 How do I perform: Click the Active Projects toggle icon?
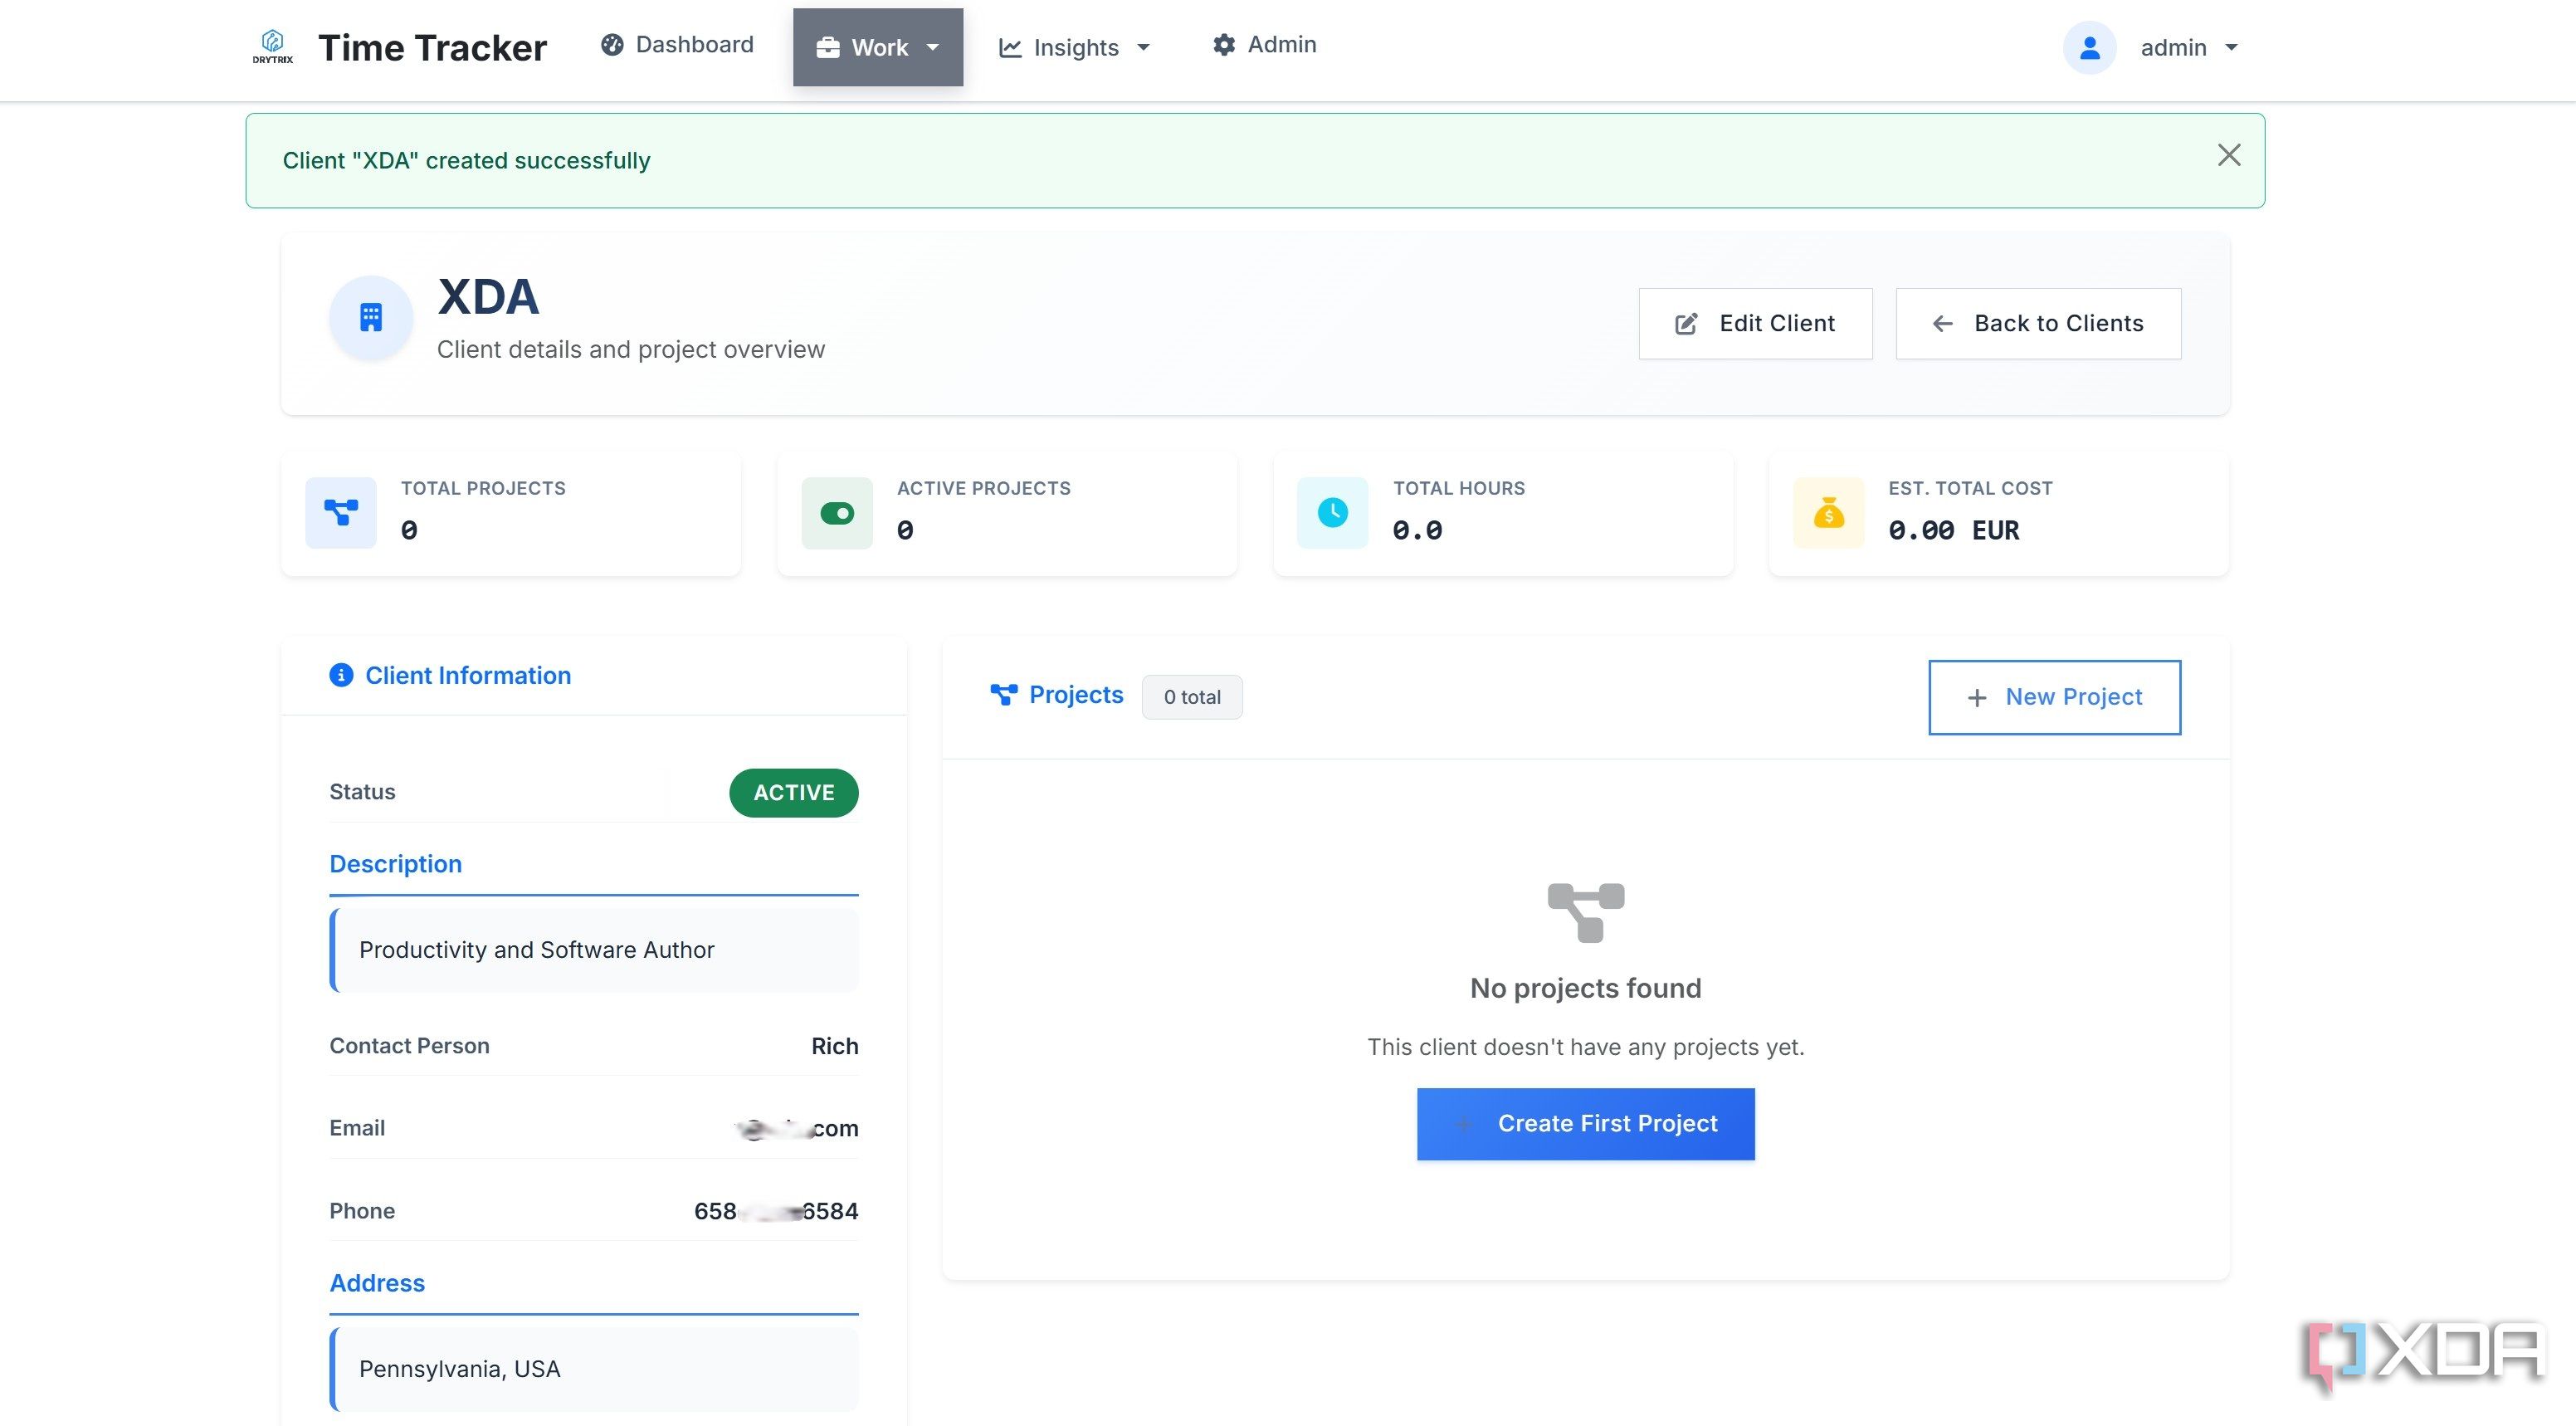point(837,513)
